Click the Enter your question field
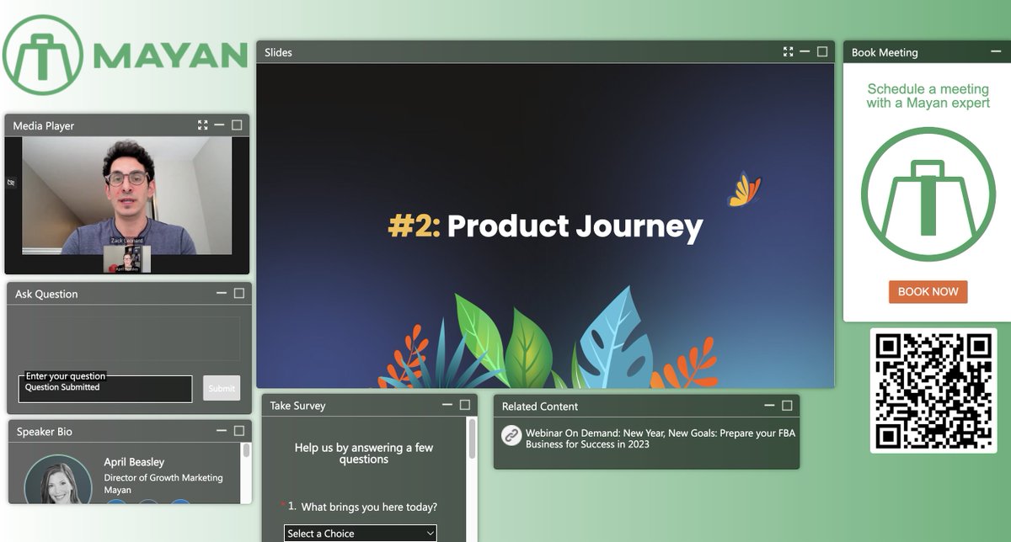 click(x=105, y=388)
